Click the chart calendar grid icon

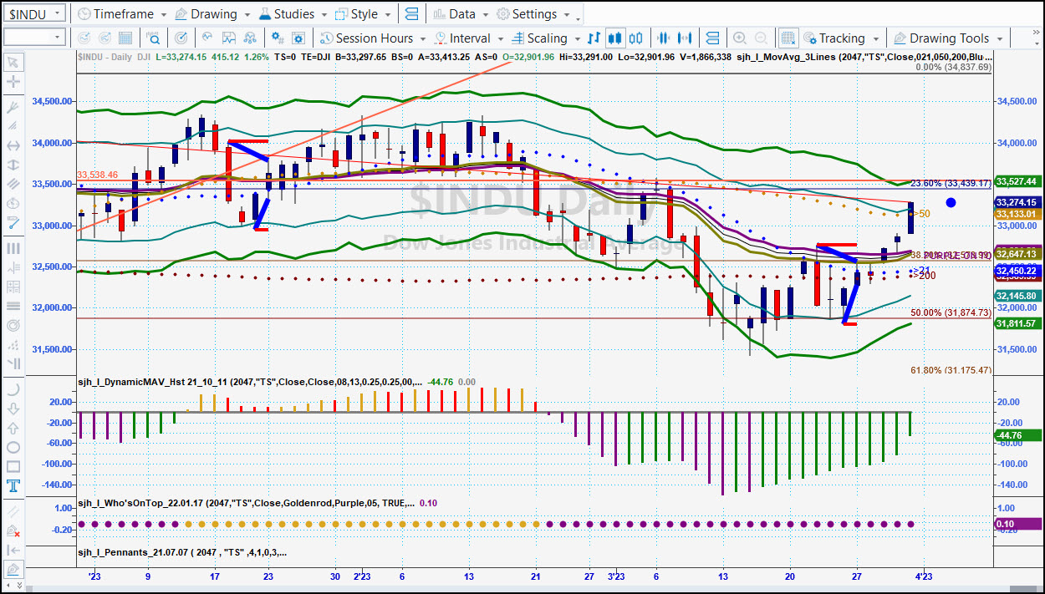[124, 38]
